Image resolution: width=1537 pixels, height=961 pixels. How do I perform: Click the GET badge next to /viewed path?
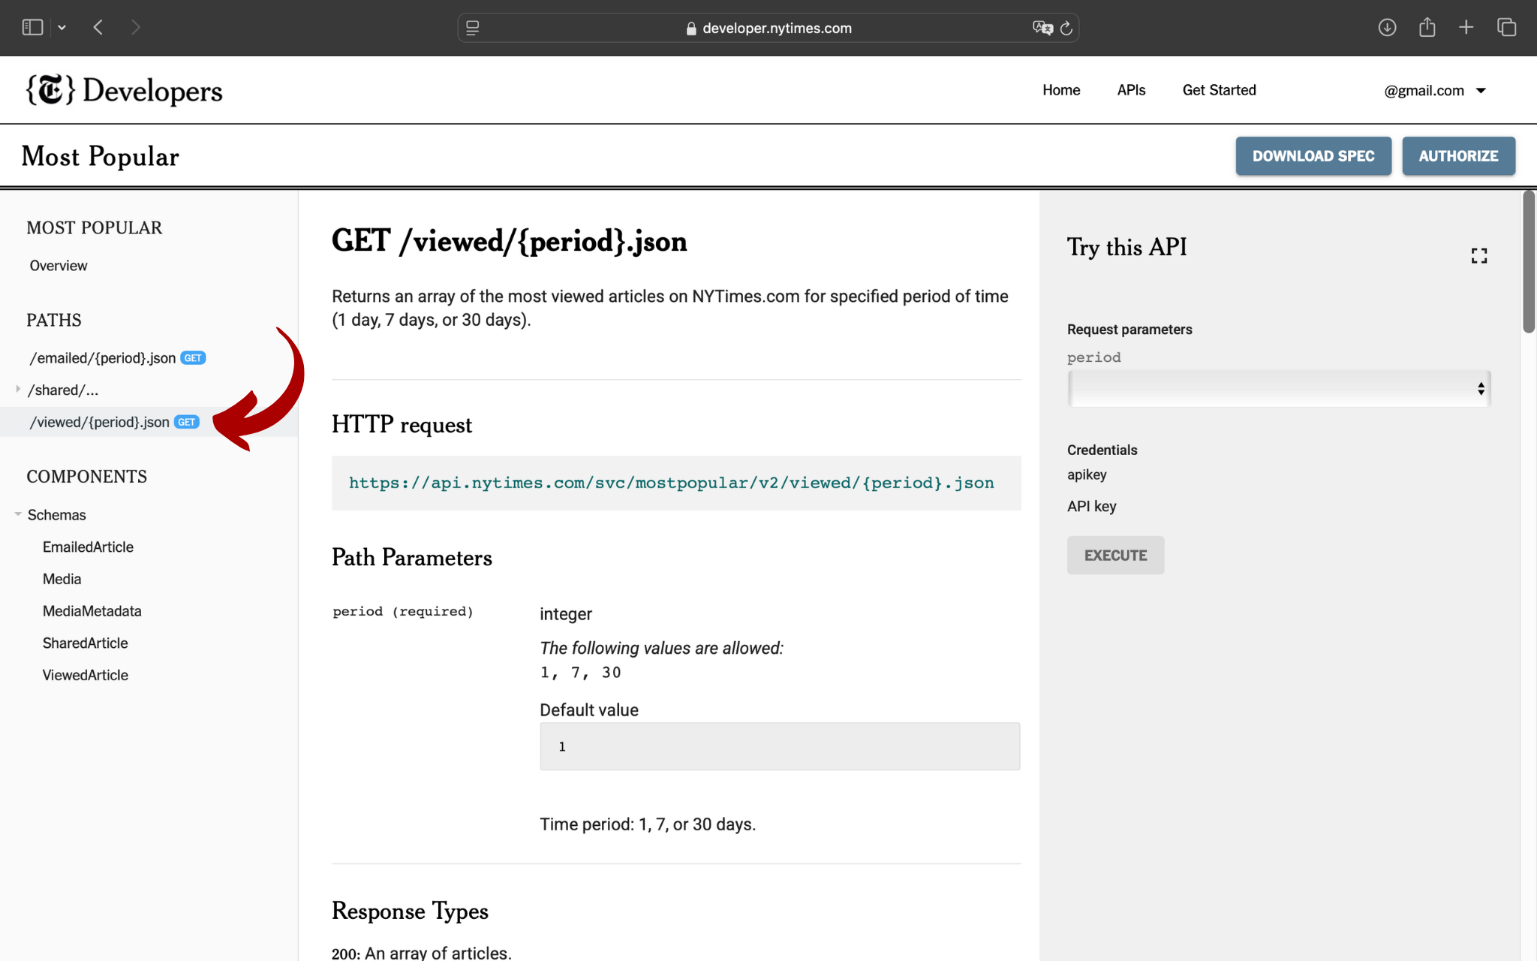coord(187,422)
